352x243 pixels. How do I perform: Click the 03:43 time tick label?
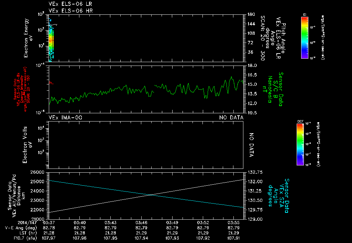click(x=110, y=223)
